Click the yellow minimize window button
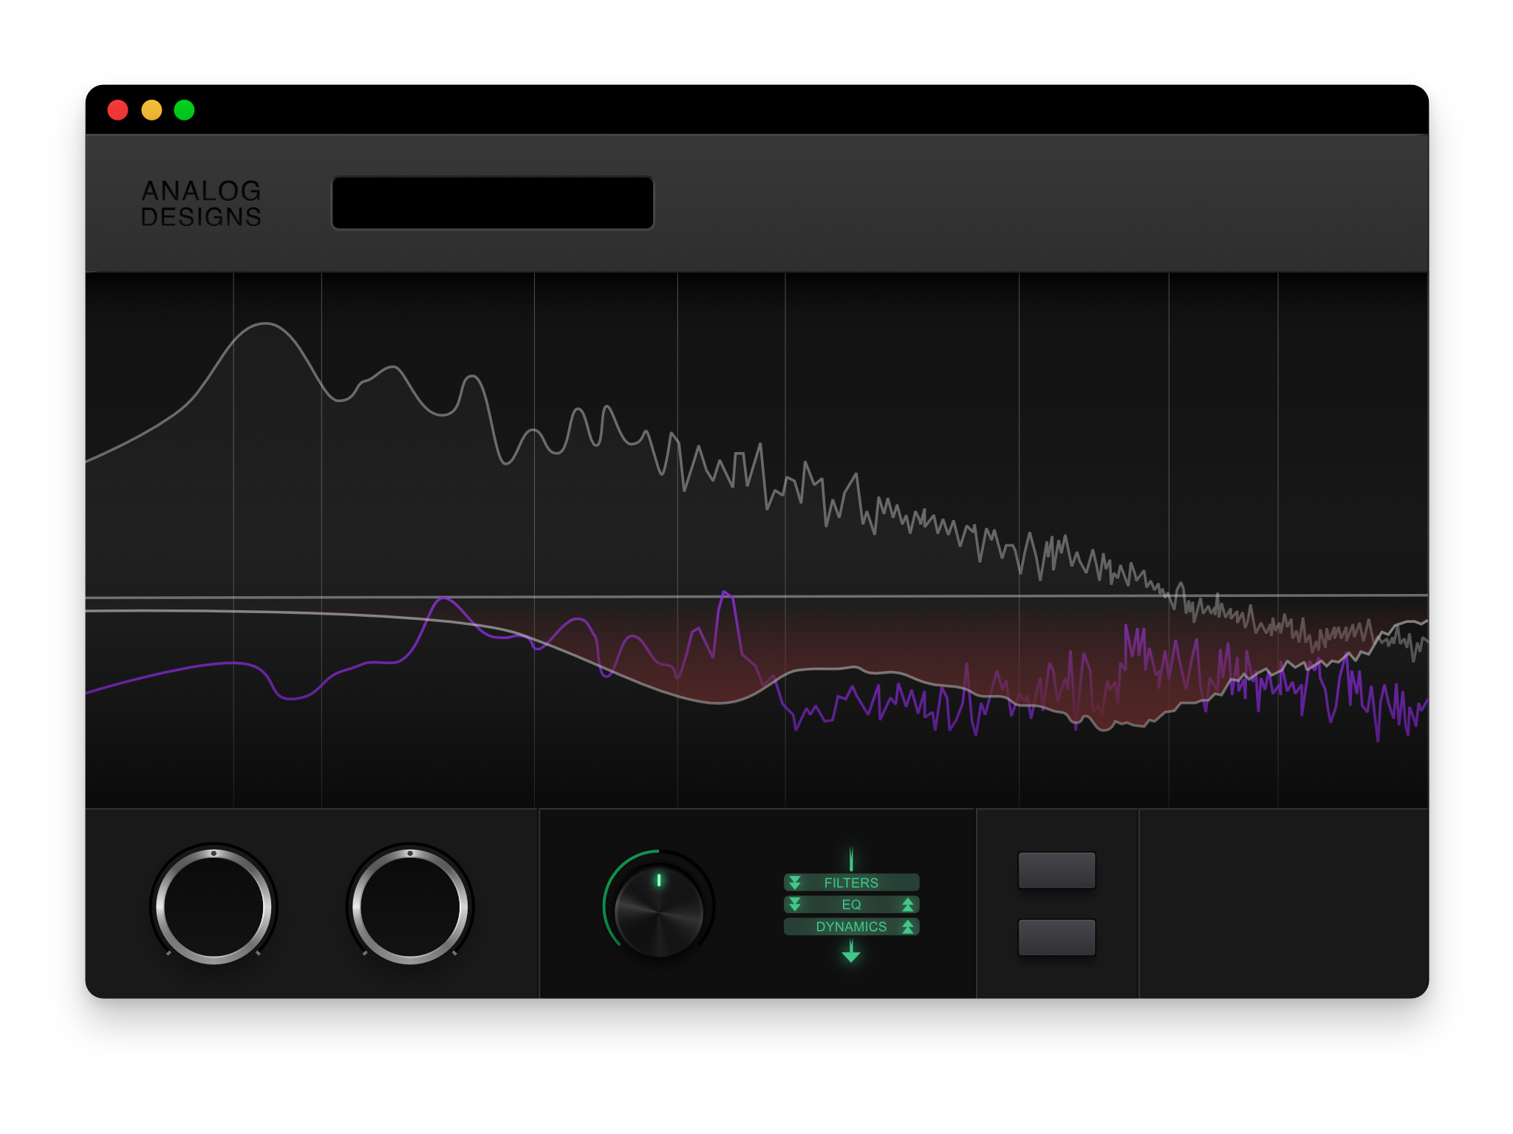The width and height of the screenshot is (1513, 1134). [x=151, y=110]
